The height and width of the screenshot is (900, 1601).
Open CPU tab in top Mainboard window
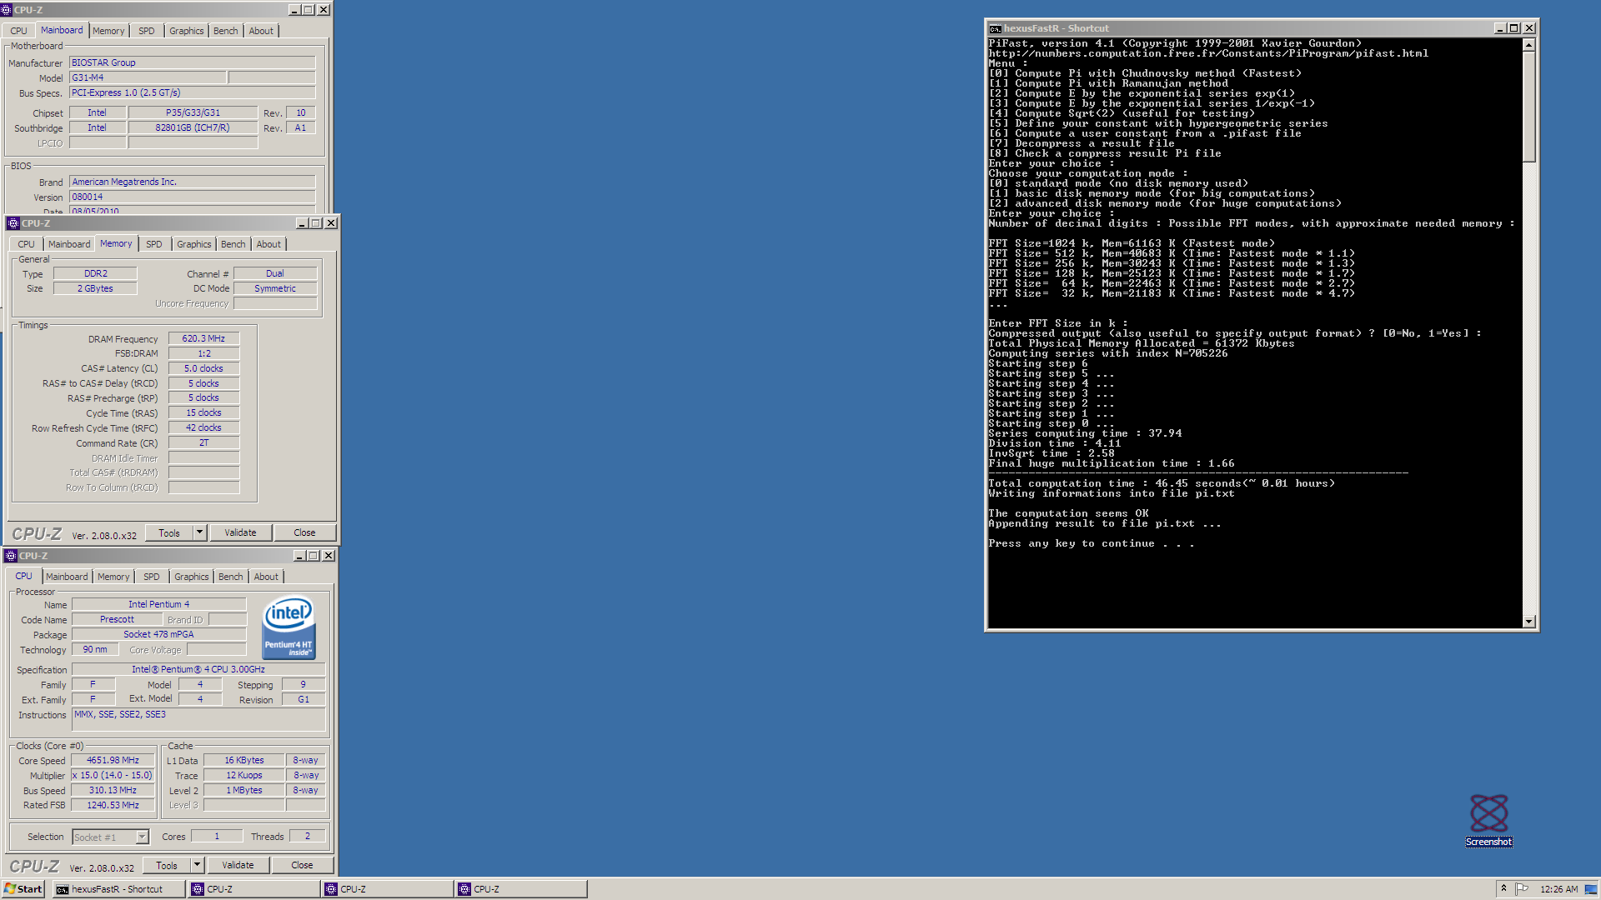(19, 31)
